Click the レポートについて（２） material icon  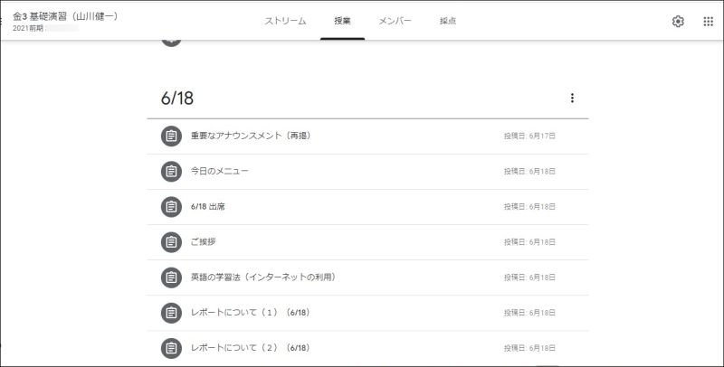pyautogui.click(x=171, y=348)
